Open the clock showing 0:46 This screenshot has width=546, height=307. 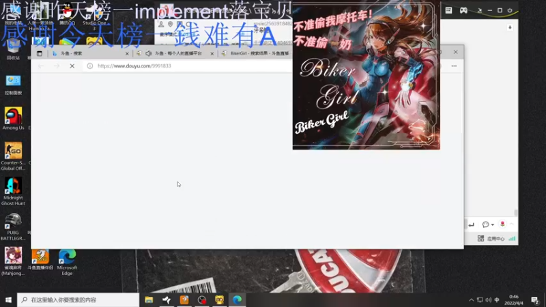click(514, 299)
